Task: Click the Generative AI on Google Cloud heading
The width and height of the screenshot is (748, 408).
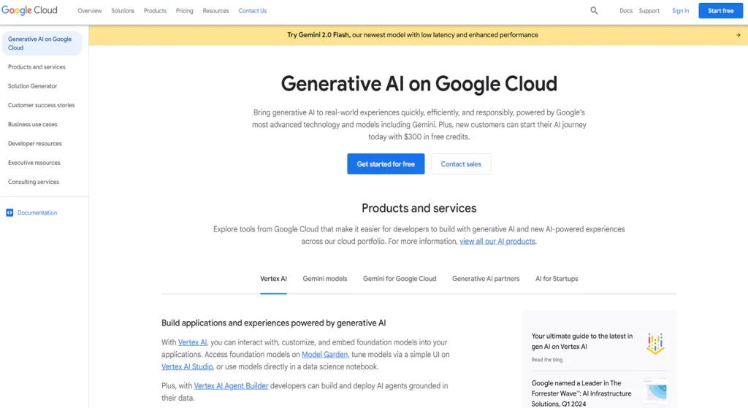Action: pos(419,84)
